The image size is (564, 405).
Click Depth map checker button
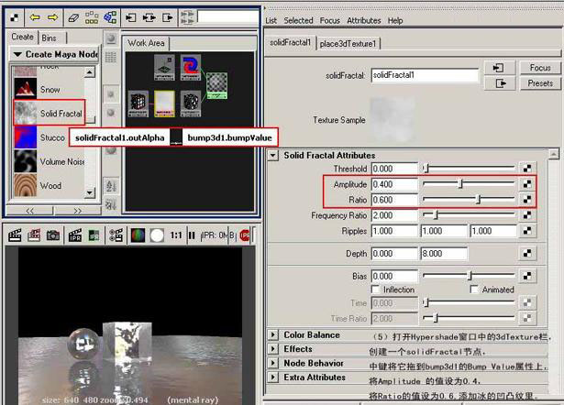pyautogui.click(x=527, y=253)
